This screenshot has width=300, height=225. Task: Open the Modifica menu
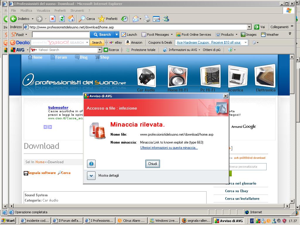[x=26, y=11]
